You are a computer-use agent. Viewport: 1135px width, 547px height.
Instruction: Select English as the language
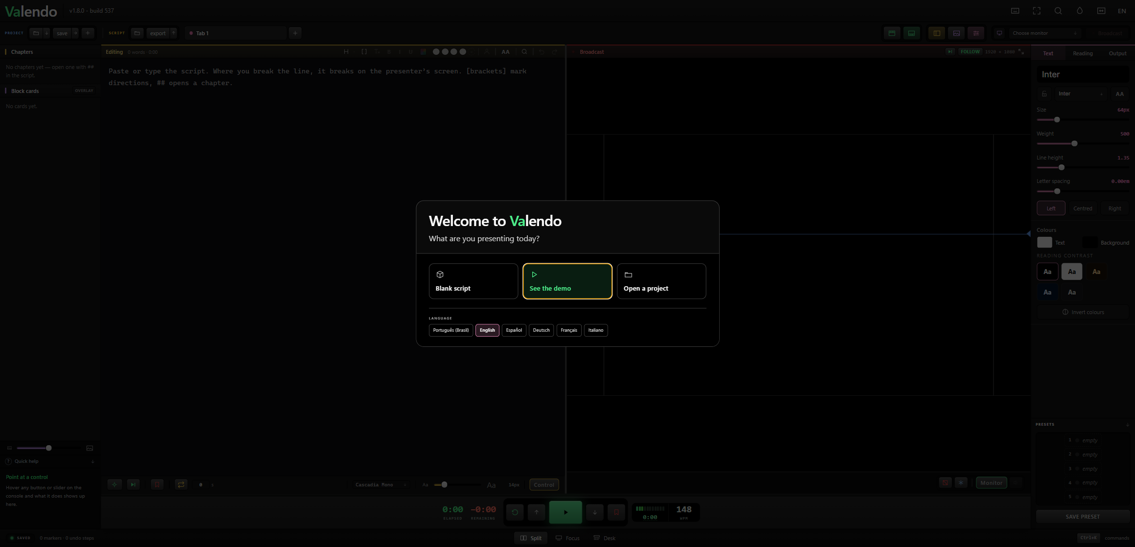[x=487, y=330]
